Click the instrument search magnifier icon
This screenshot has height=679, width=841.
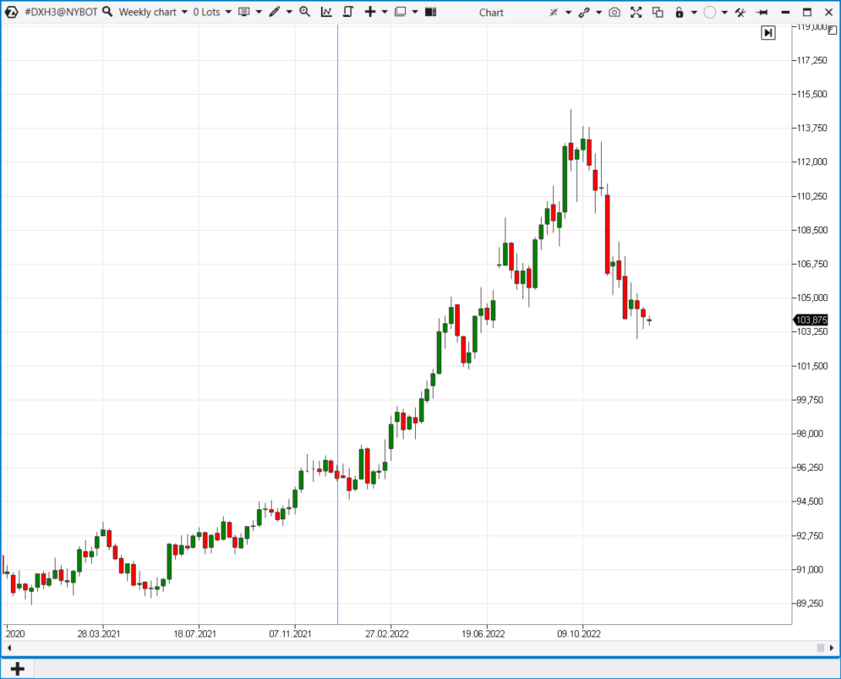107,12
